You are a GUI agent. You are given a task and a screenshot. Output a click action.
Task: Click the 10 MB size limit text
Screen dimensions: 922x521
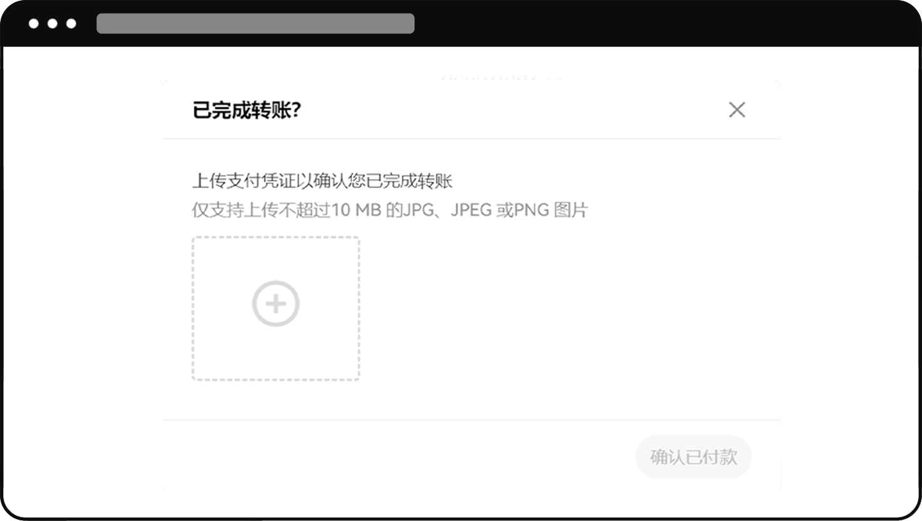(356, 210)
